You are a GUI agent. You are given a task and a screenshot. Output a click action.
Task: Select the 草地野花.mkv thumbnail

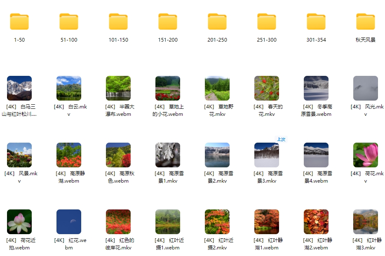coord(217,88)
